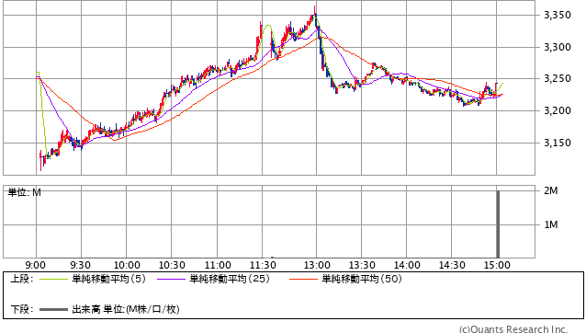This screenshot has width=586, height=333.
Task: Click the 3,150 price axis label
Action: tap(558, 143)
